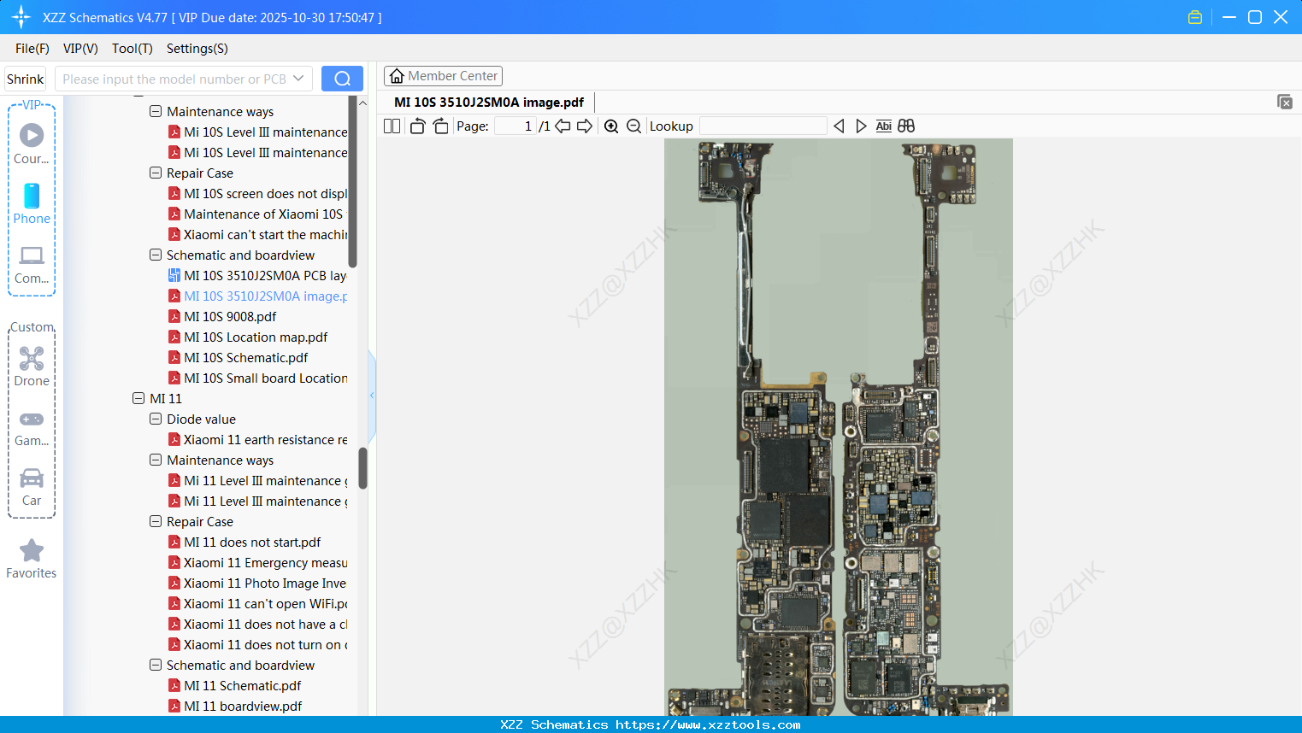Screen dimensions: 1302x733
Task: Rotate the PDF counterclockwise
Action: point(416,126)
